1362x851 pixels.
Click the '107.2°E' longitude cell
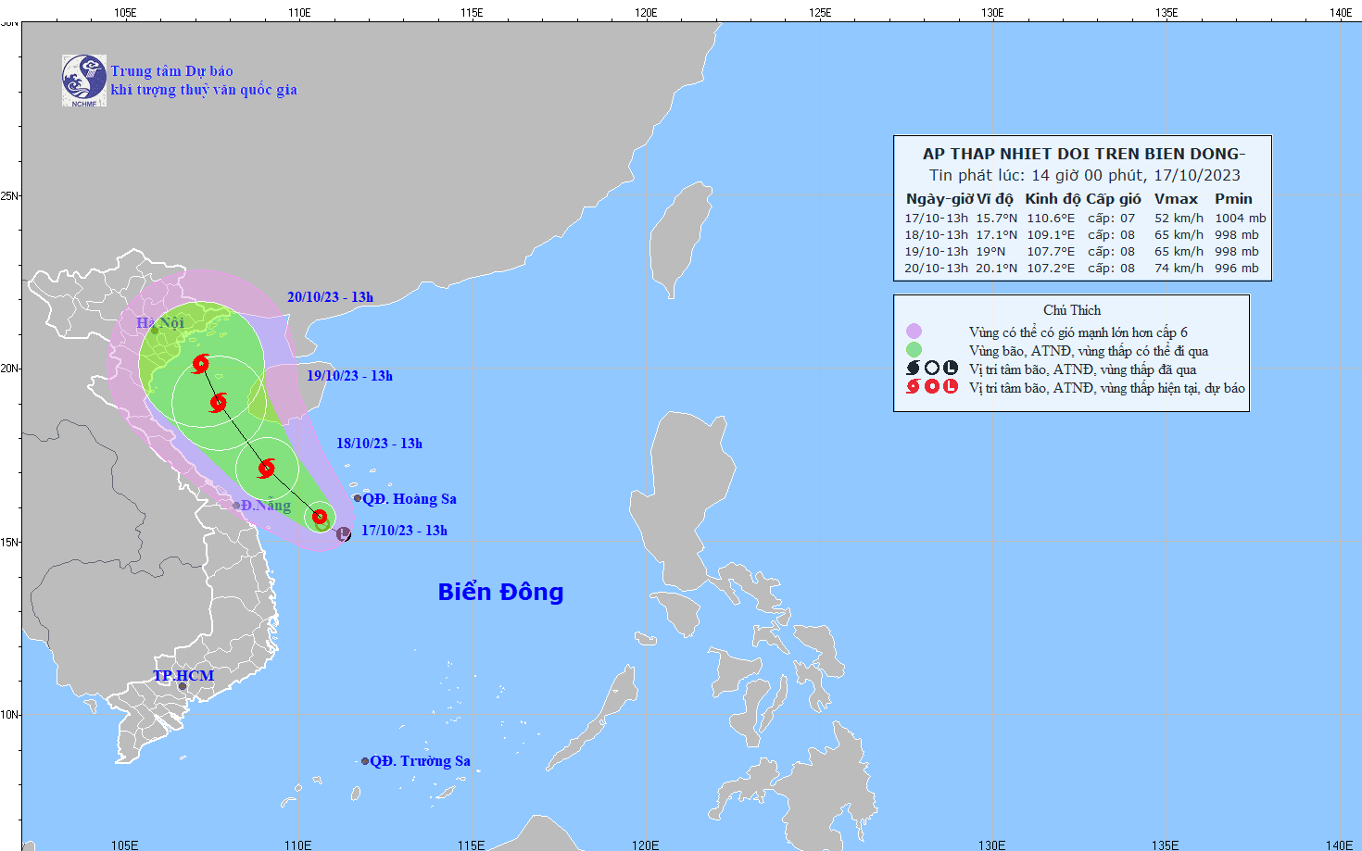point(1051,269)
